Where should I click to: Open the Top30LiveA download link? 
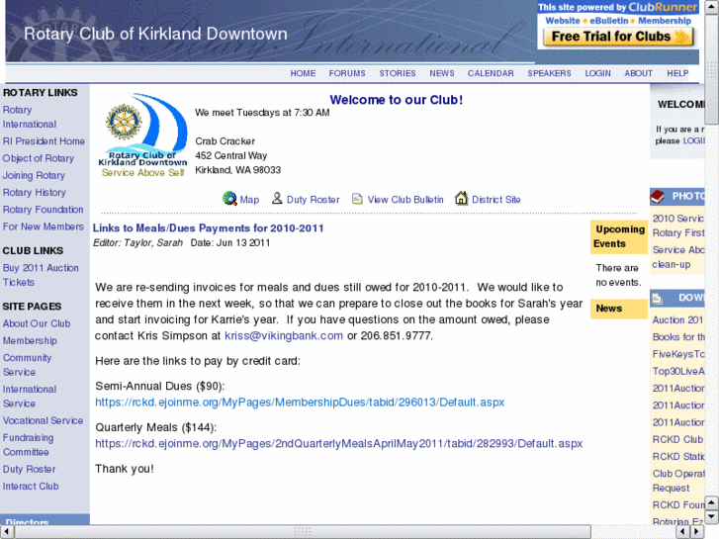(678, 371)
